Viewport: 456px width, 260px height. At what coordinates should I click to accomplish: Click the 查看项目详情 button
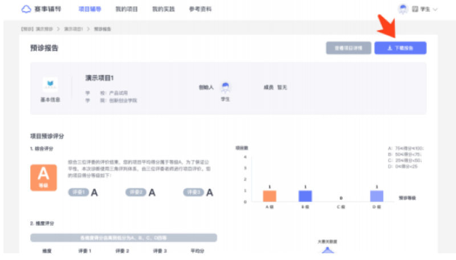point(348,48)
